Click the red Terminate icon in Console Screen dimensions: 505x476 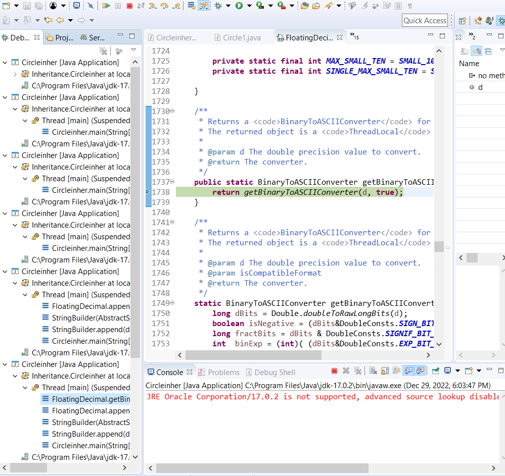coord(334,371)
